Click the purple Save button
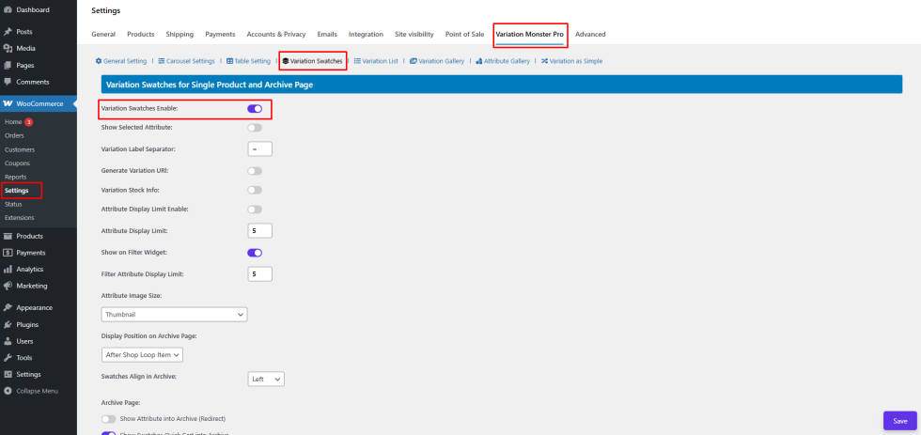 click(x=900, y=421)
